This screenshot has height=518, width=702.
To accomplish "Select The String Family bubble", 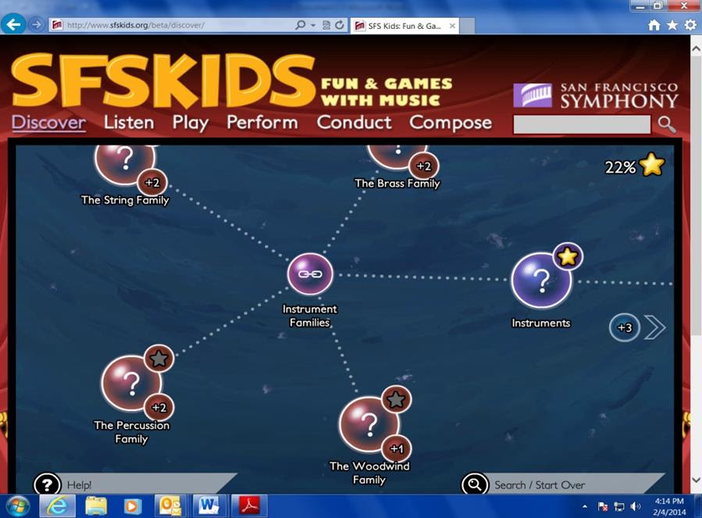I will (125, 163).
